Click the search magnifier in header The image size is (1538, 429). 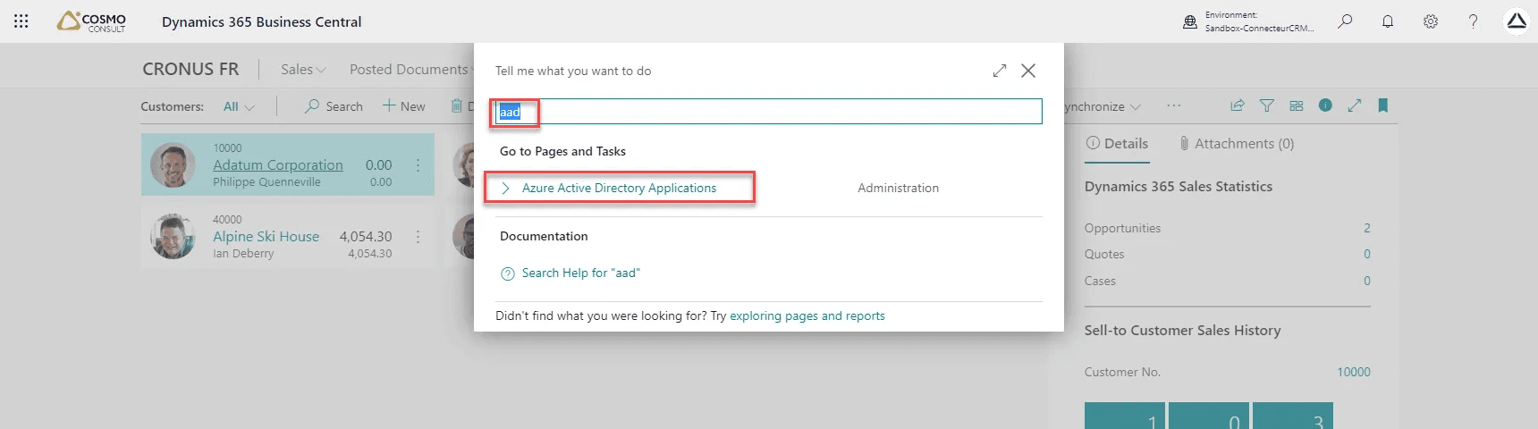pos(1345,21)
